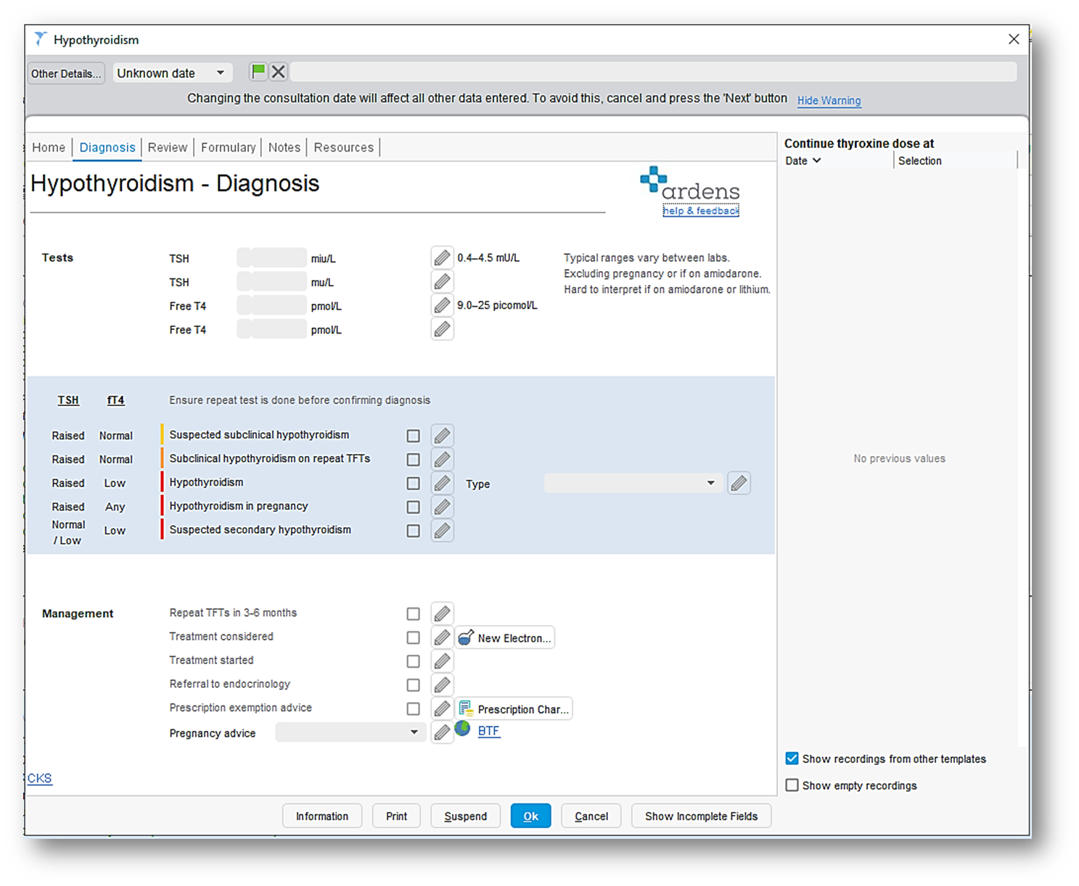The image size is (1079, 886).
Task: Click the Hide Warning link
Action: [829, 101]
